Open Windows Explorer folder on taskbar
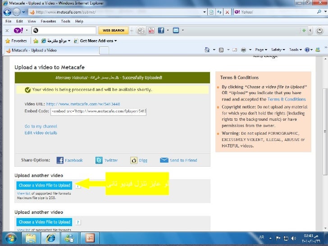328x246 pixels. coord(31,238)
